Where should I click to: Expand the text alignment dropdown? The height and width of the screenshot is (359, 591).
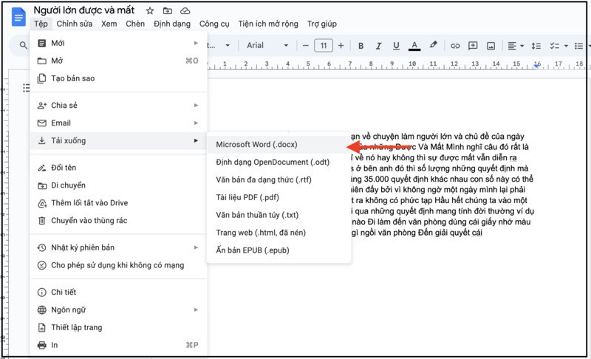tap(516, 46)
